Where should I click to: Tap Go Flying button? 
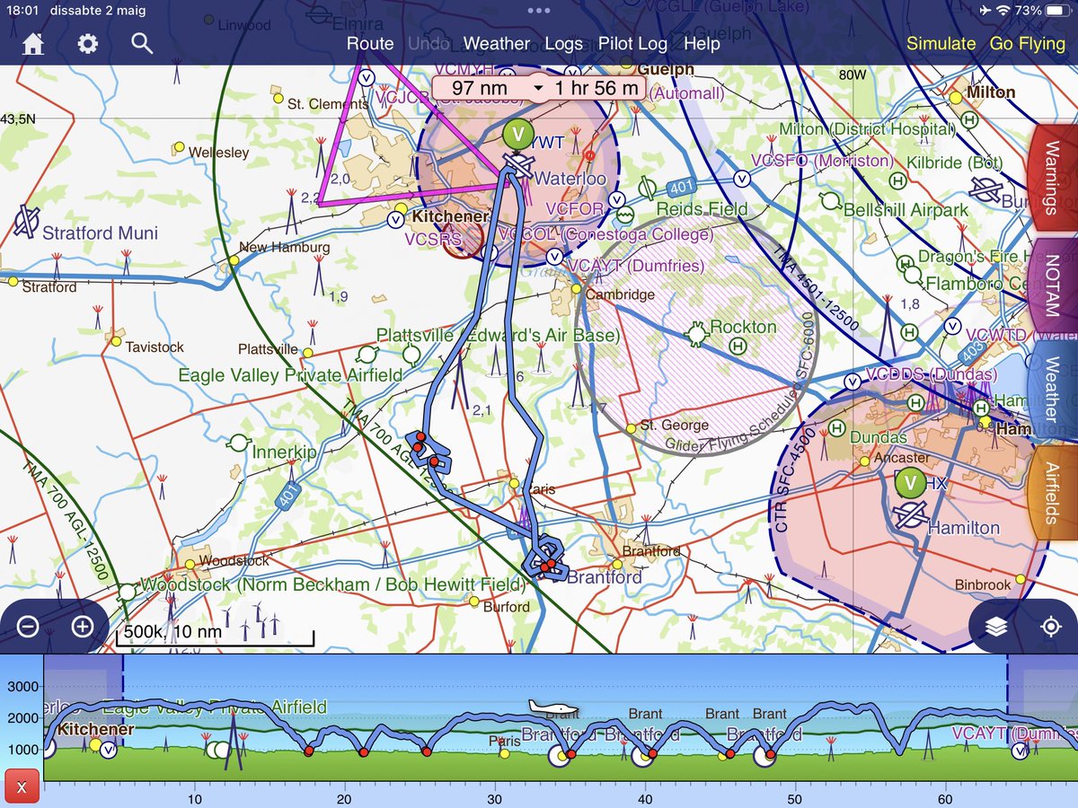coord(1028,43)
